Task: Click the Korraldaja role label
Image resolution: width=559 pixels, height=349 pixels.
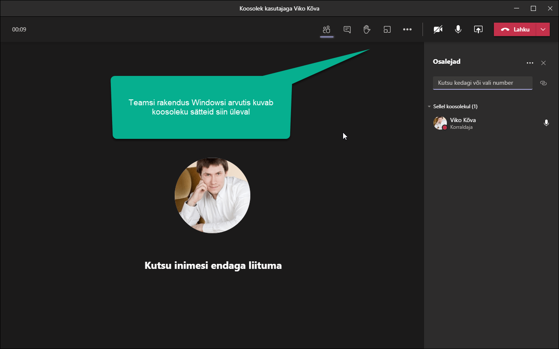Action: coord(461,127)
